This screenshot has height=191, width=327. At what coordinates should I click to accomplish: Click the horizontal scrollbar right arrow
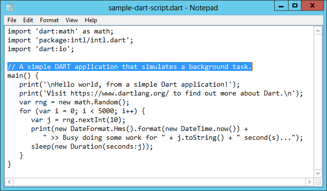tap(309, 182)
